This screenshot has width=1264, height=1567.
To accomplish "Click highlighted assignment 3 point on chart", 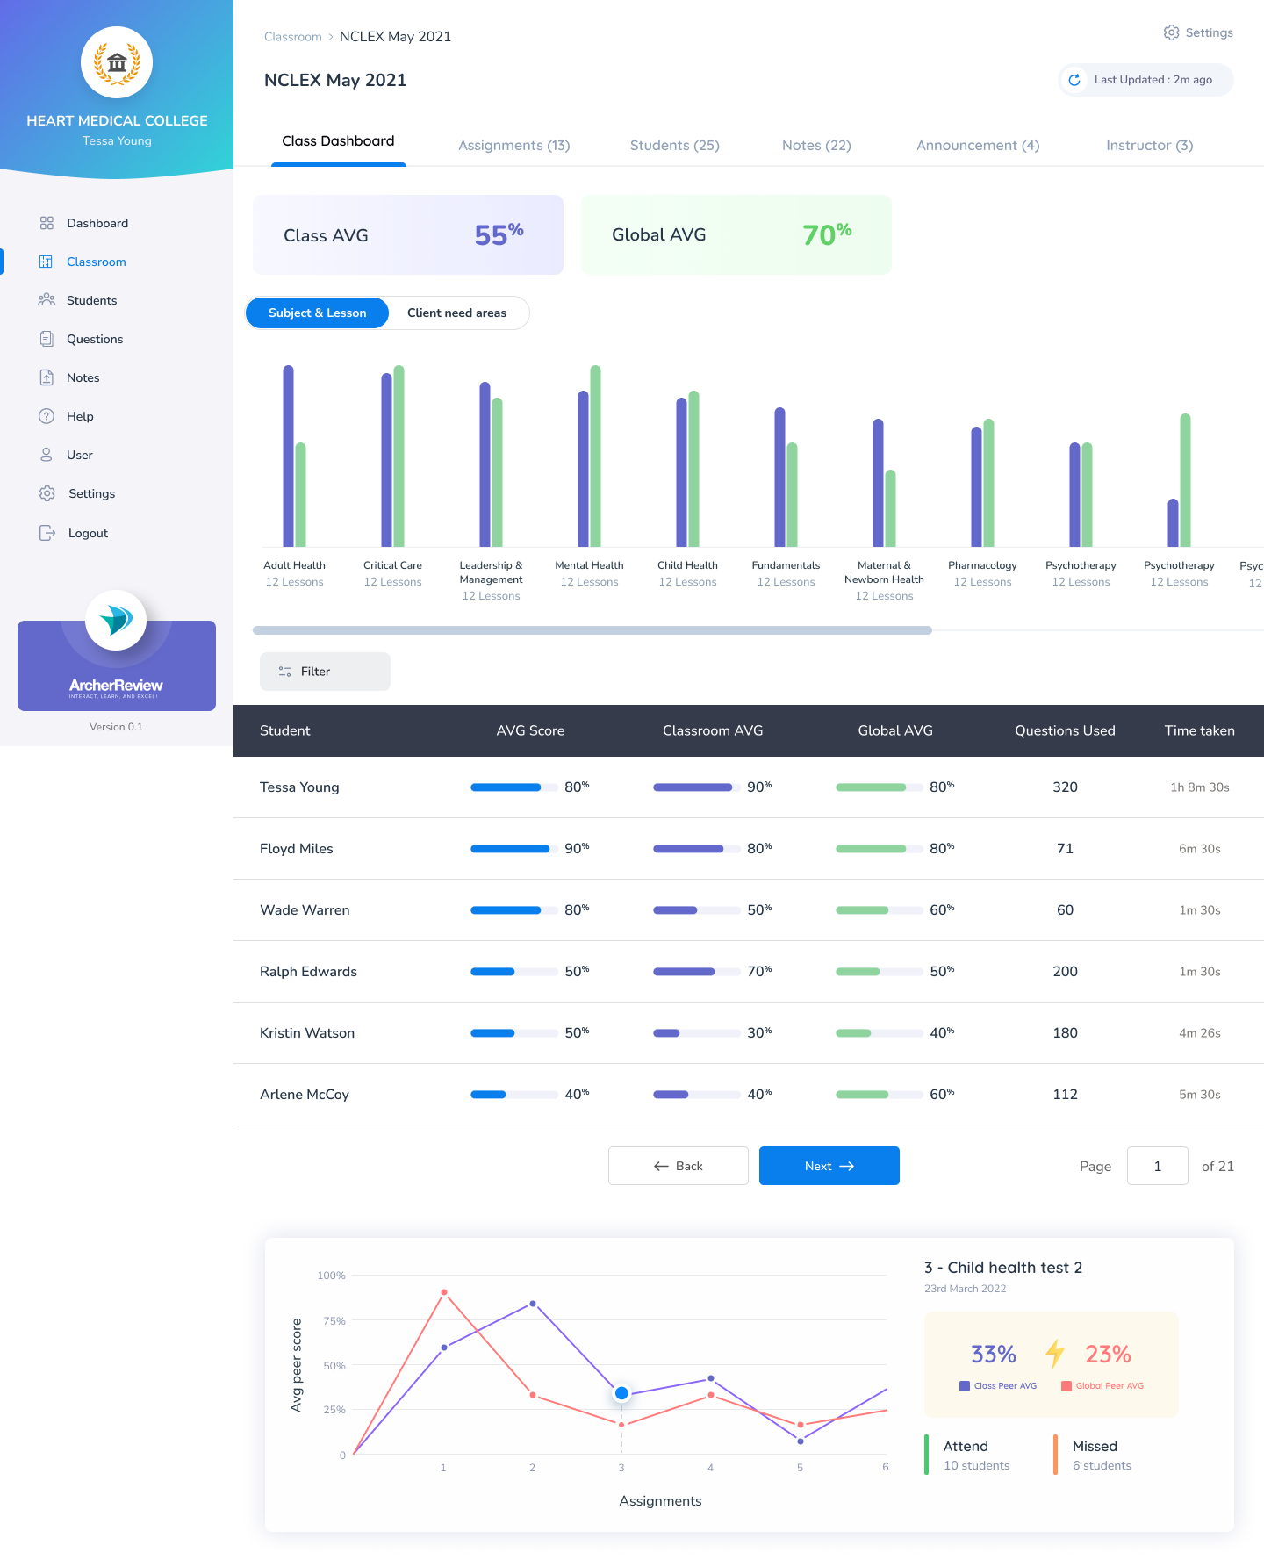I will tap(621, 1393).
